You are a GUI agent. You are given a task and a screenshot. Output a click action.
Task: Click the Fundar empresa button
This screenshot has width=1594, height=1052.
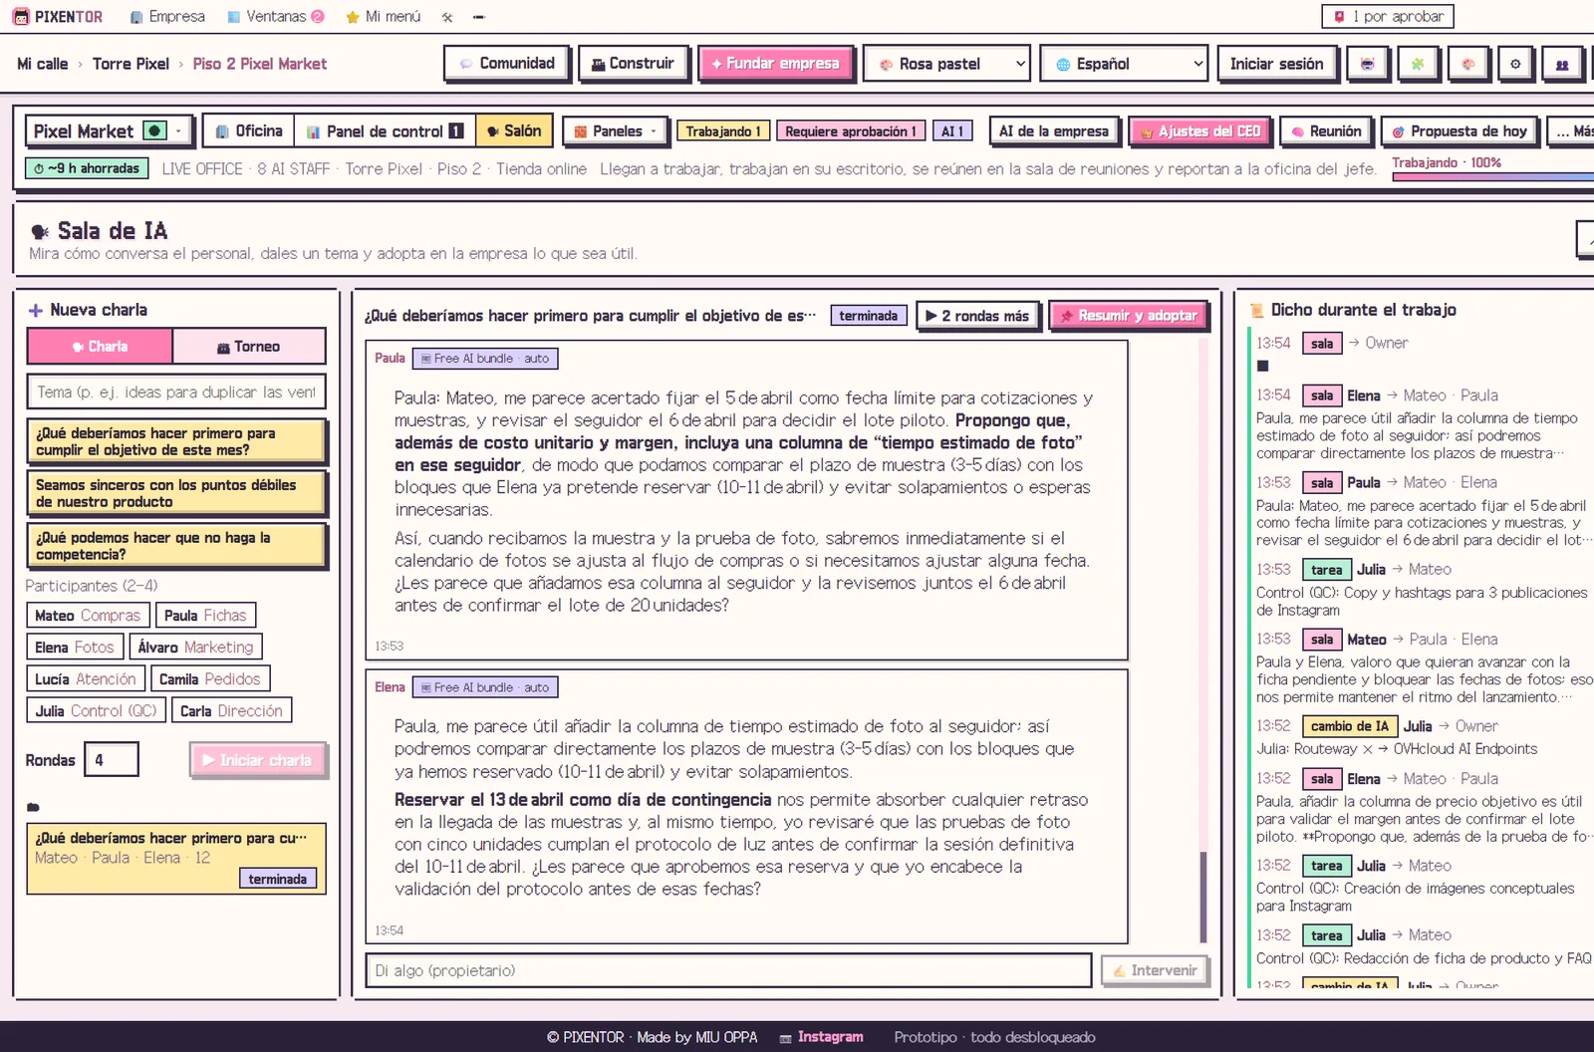[775, 64]
